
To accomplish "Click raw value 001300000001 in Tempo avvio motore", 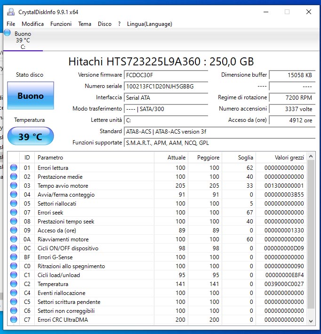I will [x=284, y=185].
